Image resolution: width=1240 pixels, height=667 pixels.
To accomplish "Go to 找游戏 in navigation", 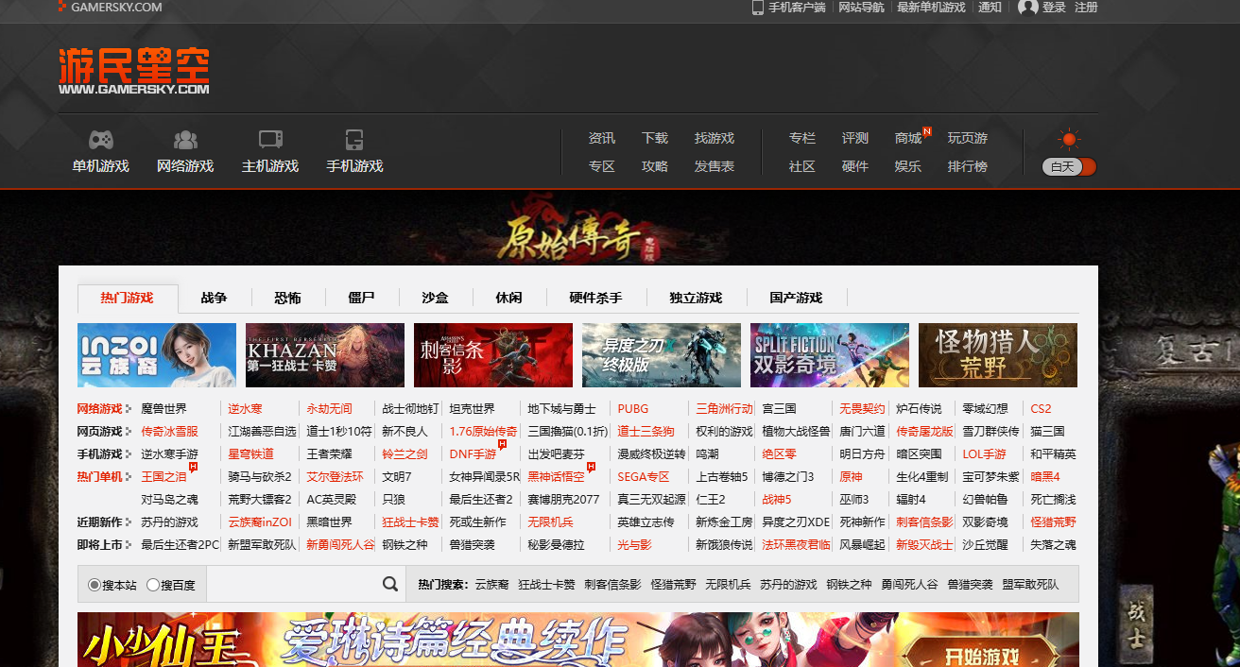I will click(x=715, y=138).
